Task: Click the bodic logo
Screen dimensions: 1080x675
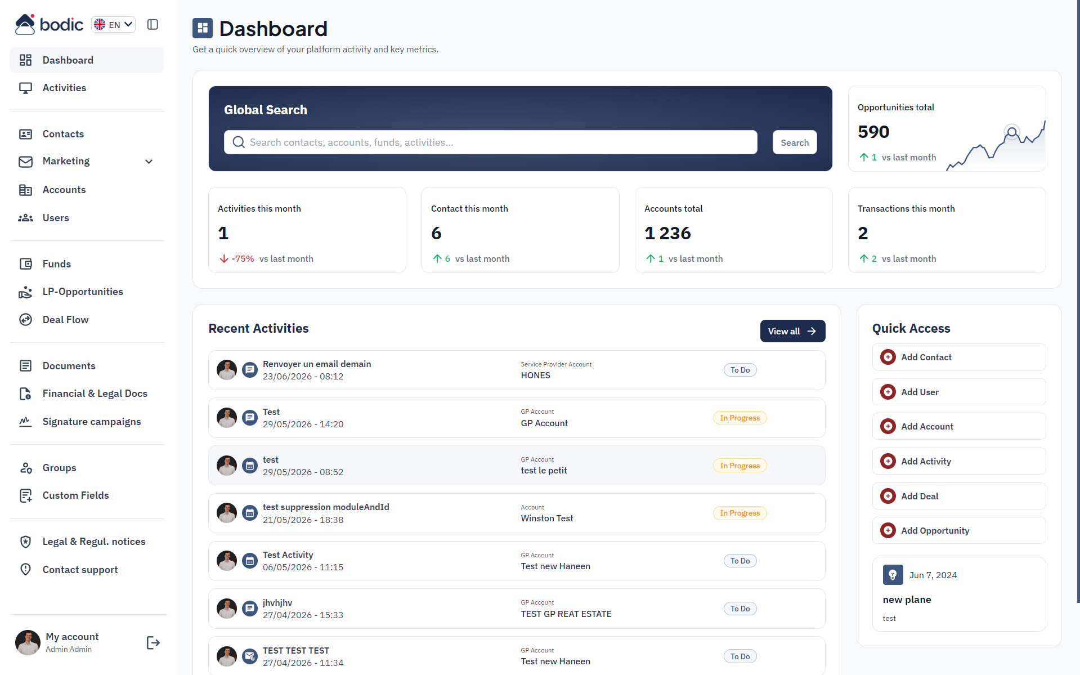Action: [x=49, y=24]
